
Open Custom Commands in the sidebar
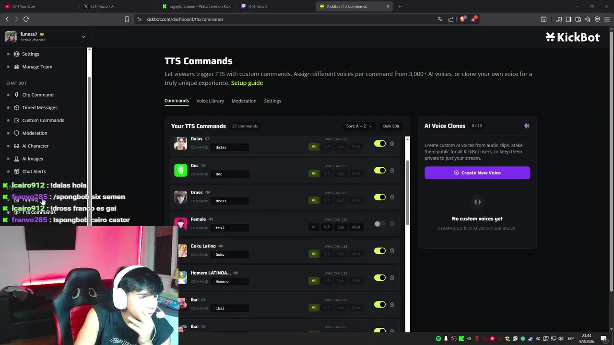coord(43,120)
